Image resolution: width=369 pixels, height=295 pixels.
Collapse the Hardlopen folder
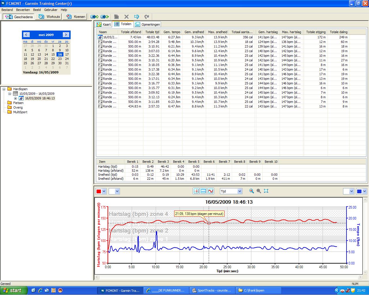pyautogui.click(x=4, y=89)
